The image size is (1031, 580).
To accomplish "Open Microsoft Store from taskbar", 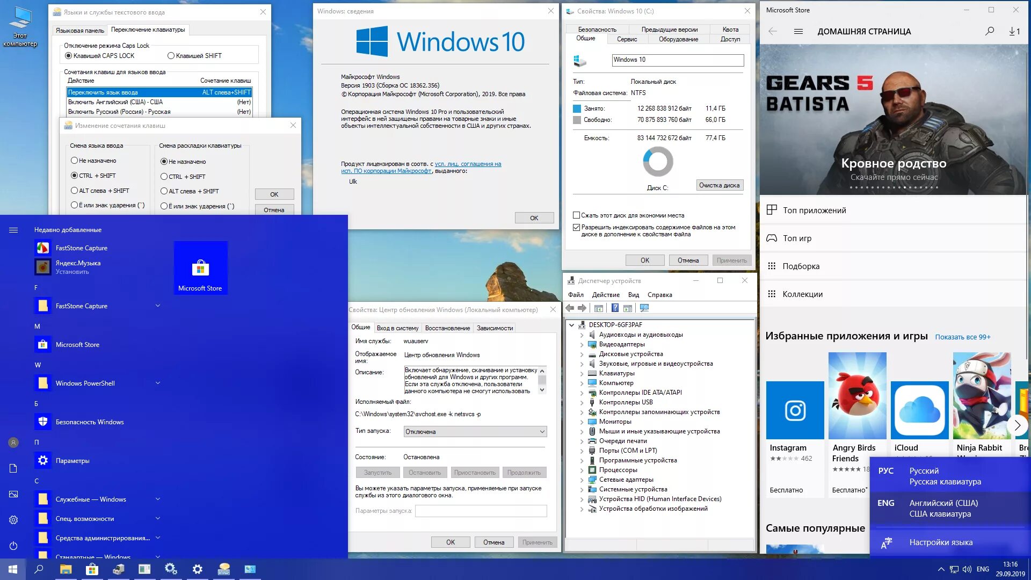I will (92, 569).
